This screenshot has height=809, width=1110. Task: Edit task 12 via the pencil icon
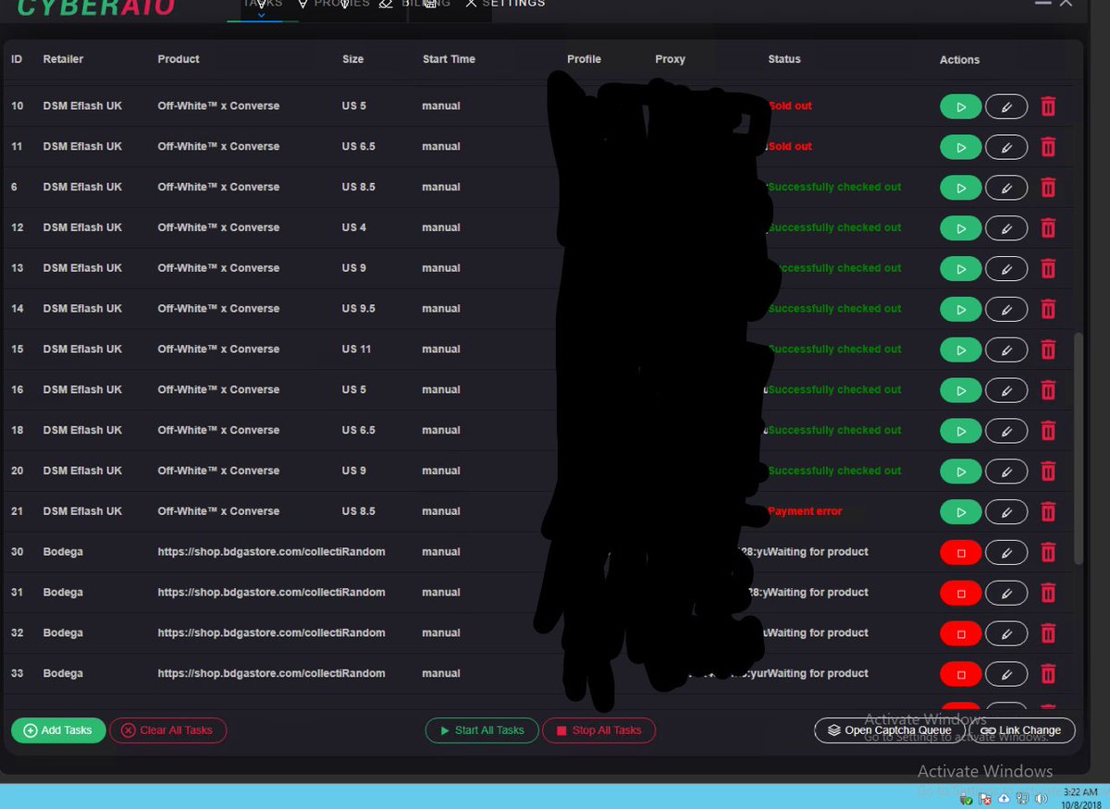tap(1006, 228)
